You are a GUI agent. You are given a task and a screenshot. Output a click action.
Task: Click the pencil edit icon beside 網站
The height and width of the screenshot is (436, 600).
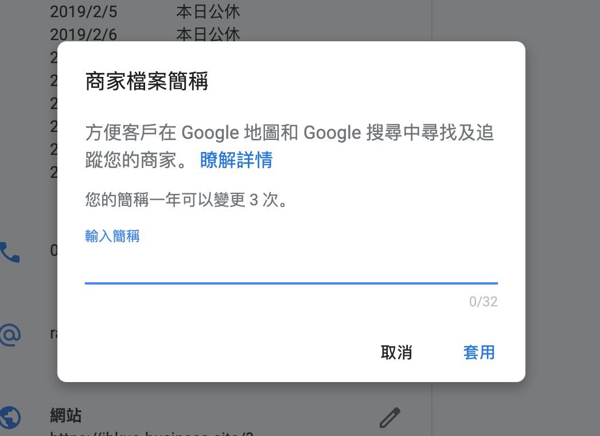click(x=390, y=418)
